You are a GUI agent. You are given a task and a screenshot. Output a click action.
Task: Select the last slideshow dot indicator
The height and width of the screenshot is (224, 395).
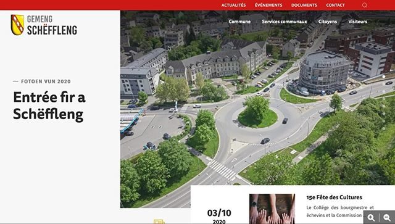384,128
